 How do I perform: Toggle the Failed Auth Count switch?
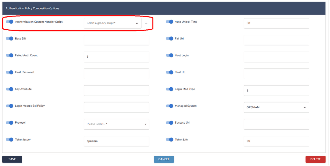[10, 55]
